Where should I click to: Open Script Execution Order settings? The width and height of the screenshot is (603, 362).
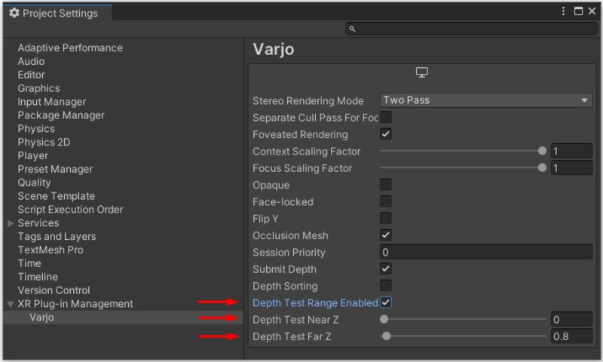tap(70, 209)
